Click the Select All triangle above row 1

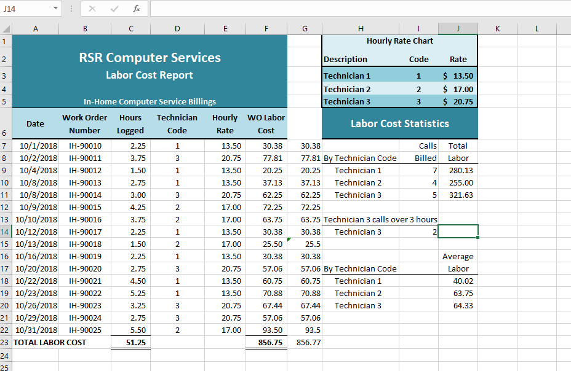coord(6,28)
